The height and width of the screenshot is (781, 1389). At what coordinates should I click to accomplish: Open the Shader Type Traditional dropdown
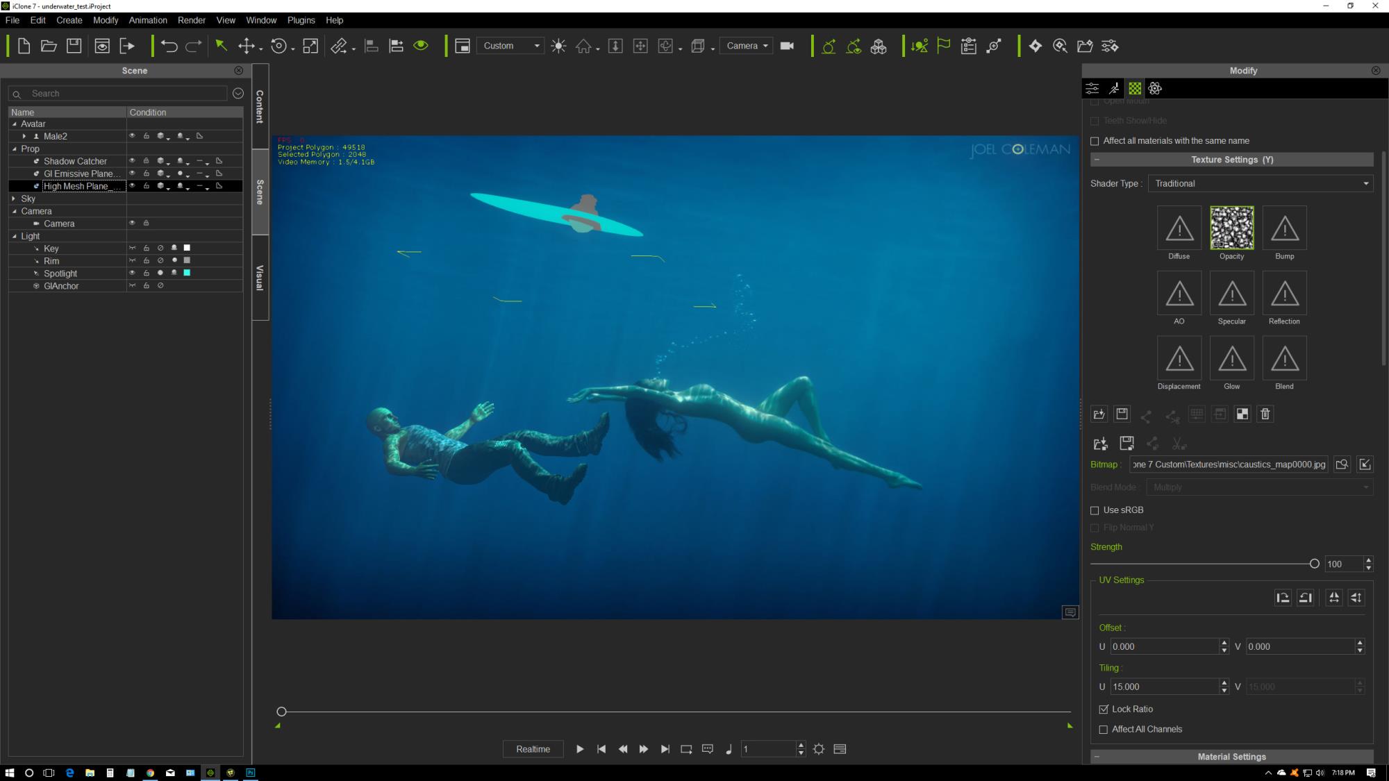[x=1261, y=183]
